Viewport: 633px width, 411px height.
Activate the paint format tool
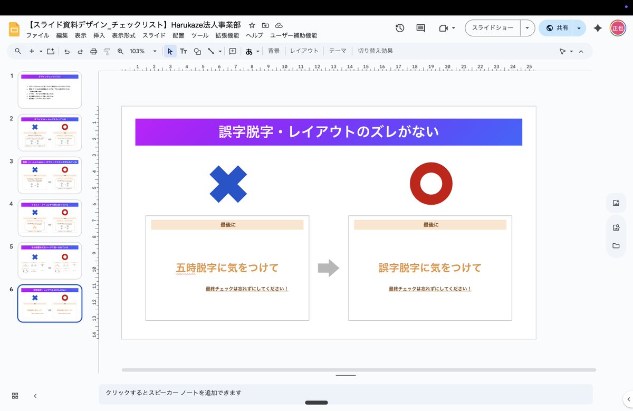107,51
